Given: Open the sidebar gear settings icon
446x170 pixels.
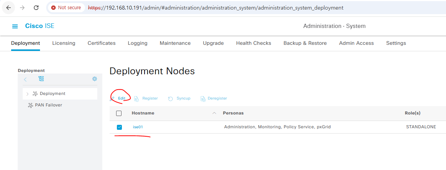Looking at the screenshot, I should point(95,79).
